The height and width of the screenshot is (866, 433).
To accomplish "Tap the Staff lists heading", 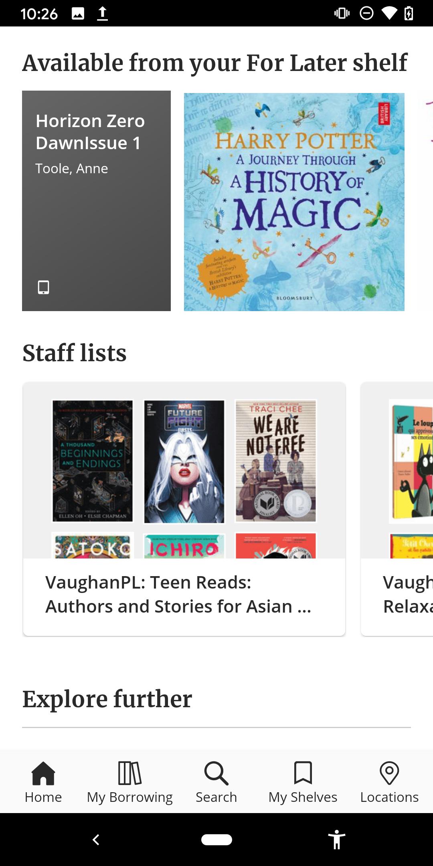I will point(74,353).
